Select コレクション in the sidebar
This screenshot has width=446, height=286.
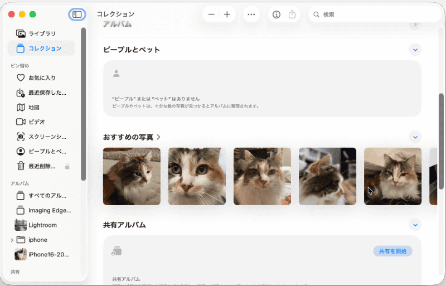coord(41,49)
